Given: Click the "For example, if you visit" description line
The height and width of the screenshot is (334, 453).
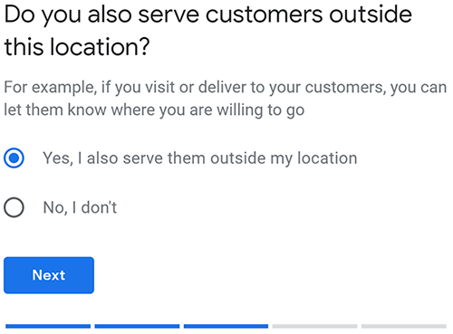Looking at the screenshot, I should point(226,88).
